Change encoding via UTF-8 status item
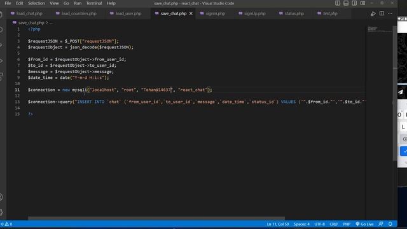Screen dimensions: 407x229 coord(319,224)
